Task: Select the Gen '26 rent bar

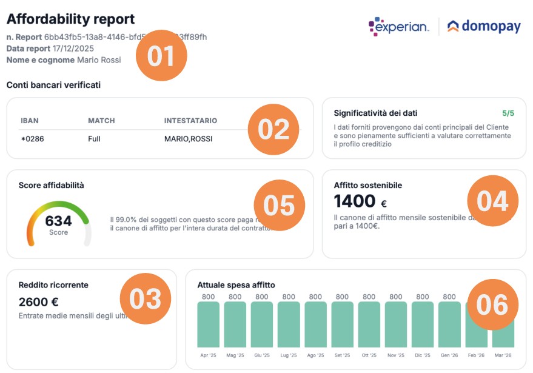Action: [x=449, y=324]
